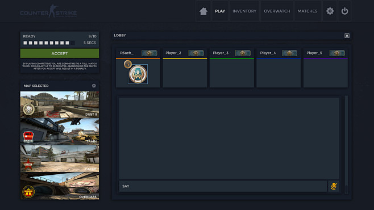Click Player_3 empty slot card

coord(231,73)
